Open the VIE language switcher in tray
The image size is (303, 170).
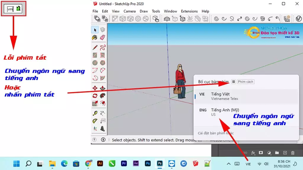coord(248,164)
